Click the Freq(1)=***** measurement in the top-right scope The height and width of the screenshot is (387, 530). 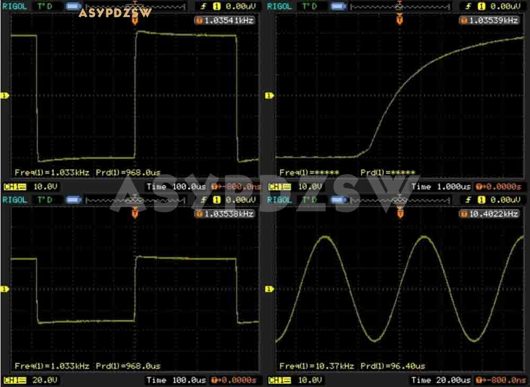310,173
